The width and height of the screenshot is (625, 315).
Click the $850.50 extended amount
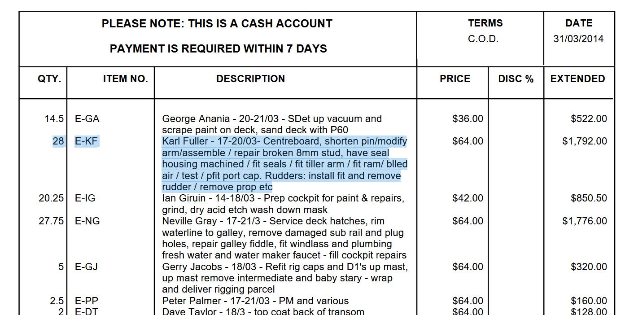click(589, 198)
